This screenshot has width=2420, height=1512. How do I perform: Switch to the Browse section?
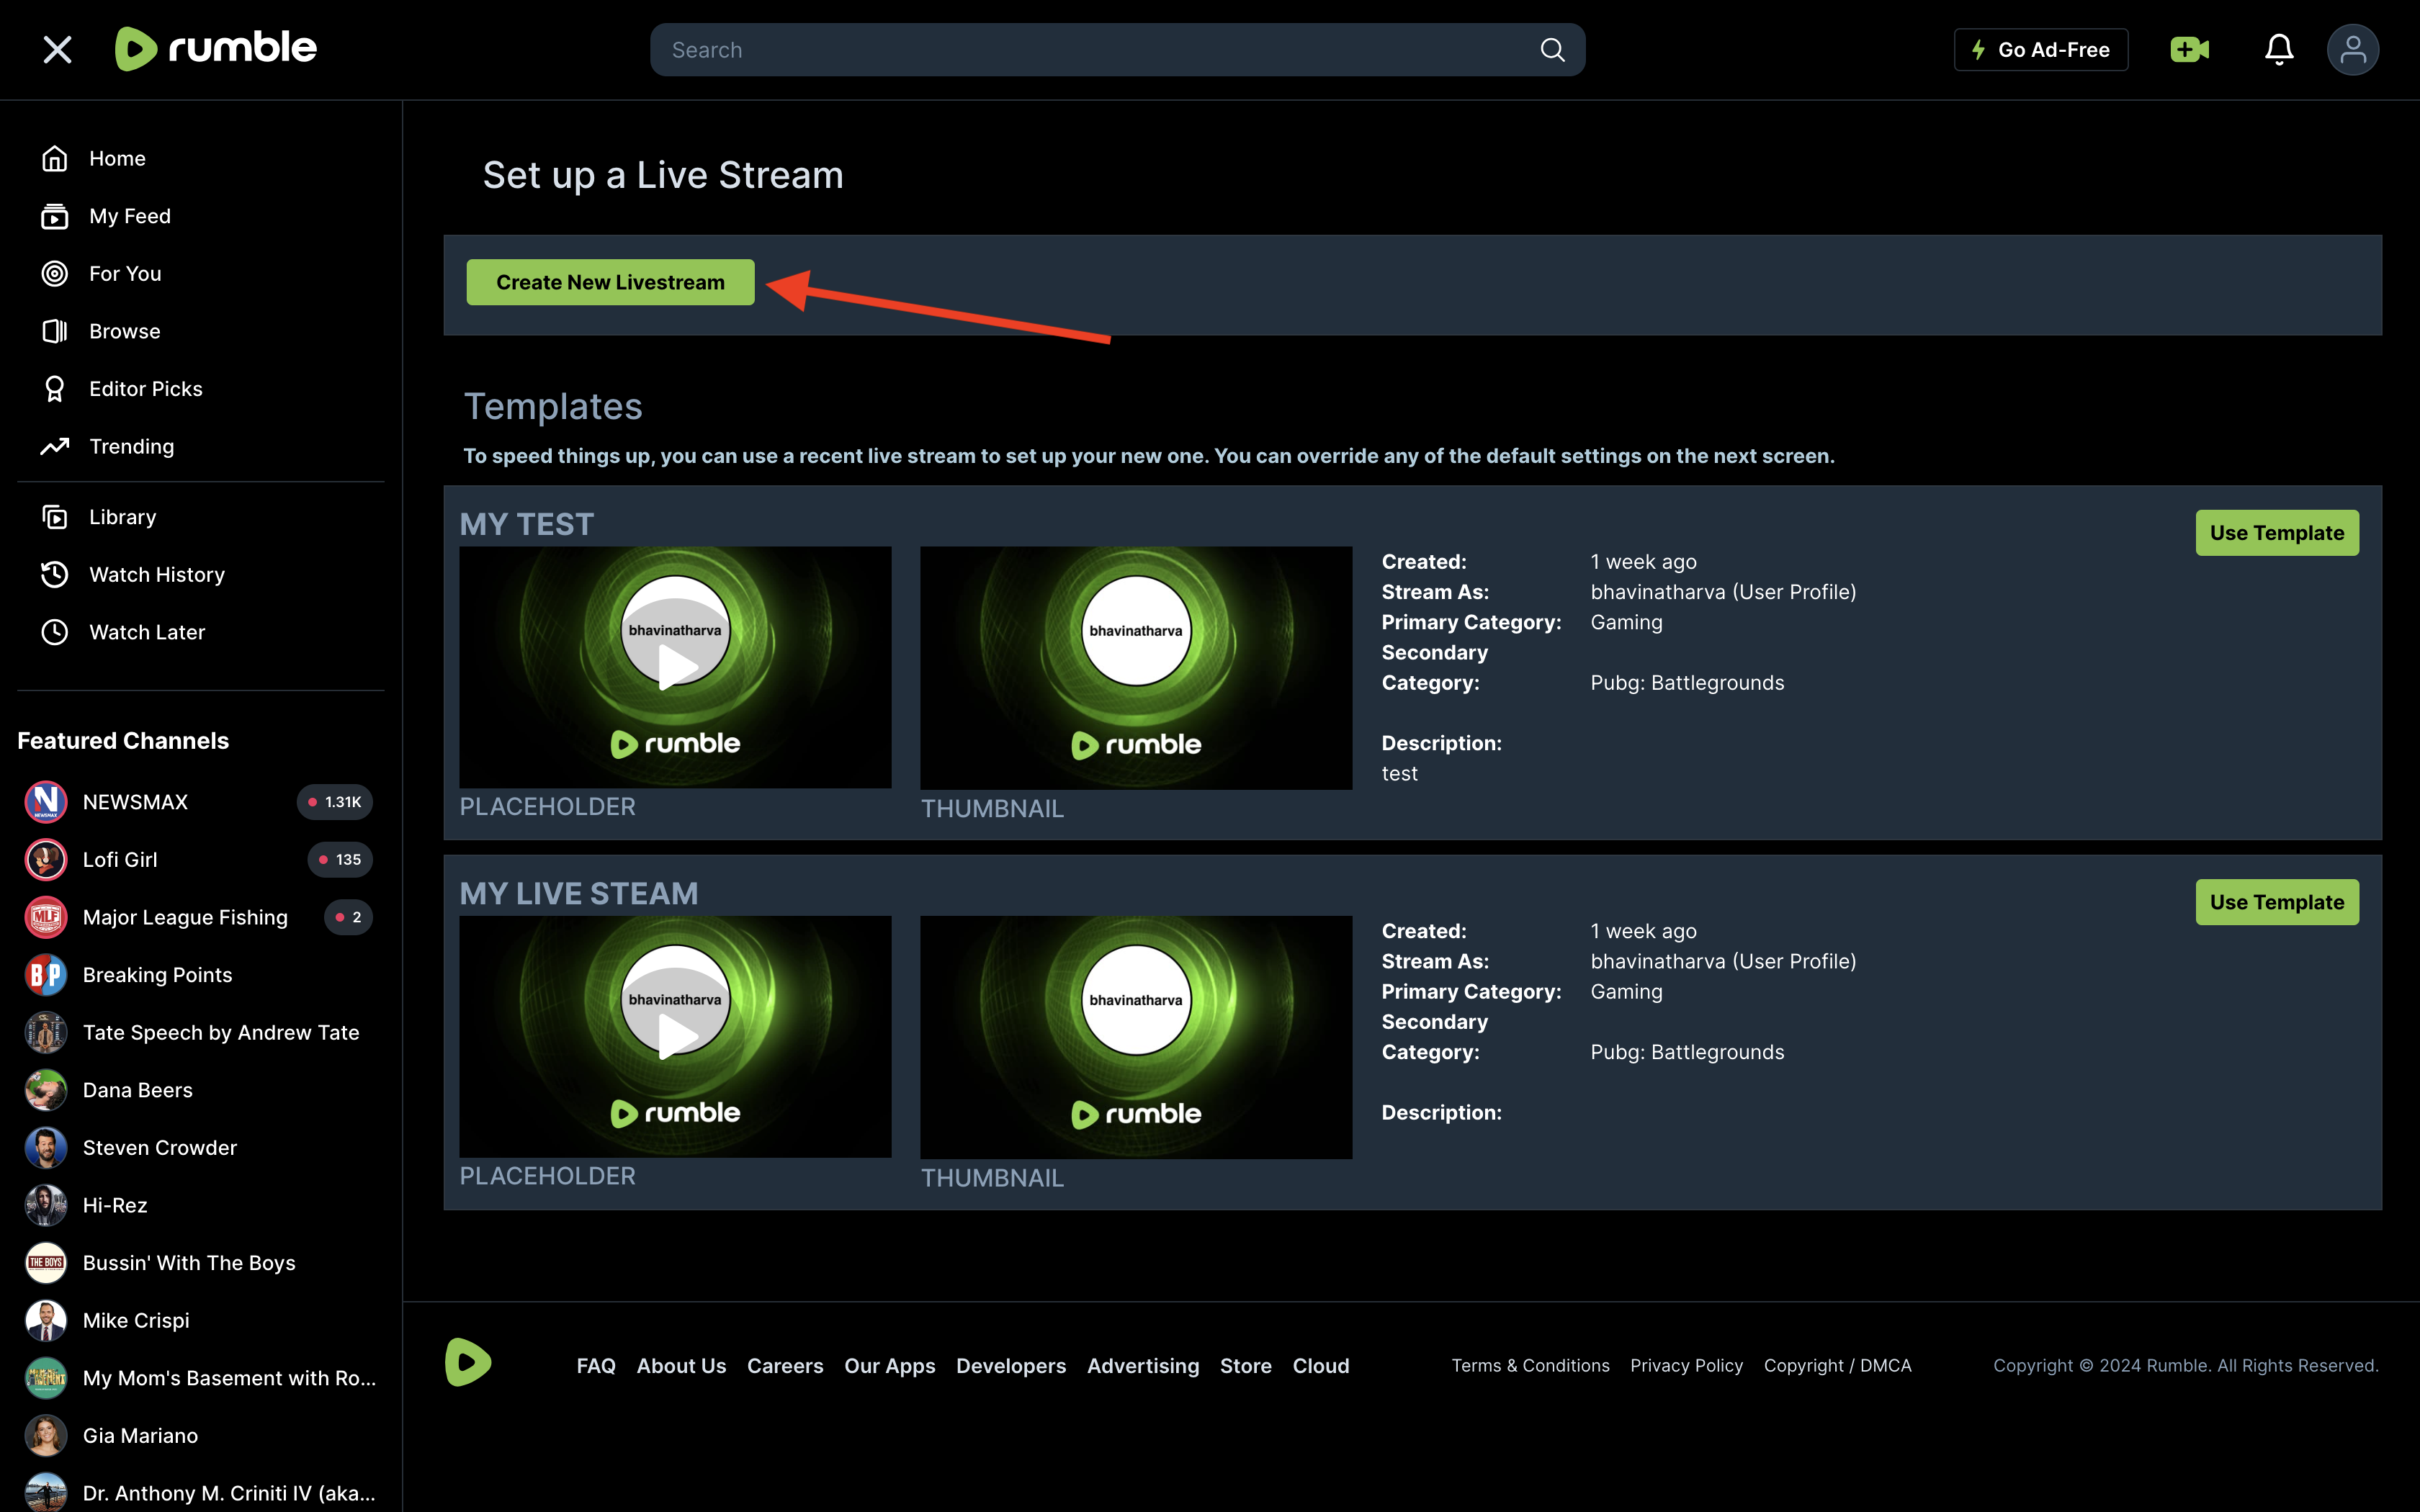point(124,330)
